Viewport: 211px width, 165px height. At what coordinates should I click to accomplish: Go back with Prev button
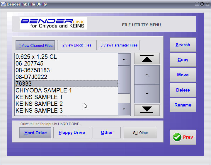[x=183, y=137]
